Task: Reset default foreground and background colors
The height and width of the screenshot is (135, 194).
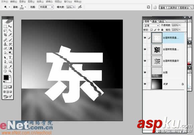Action: (4, 82)
